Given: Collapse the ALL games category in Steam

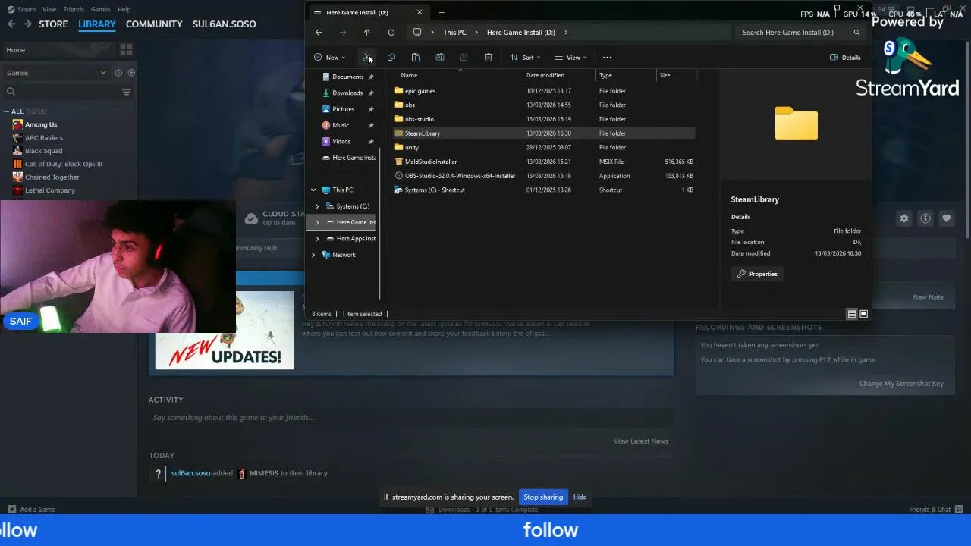Looking at the screenshot, I should coord(7,111).
